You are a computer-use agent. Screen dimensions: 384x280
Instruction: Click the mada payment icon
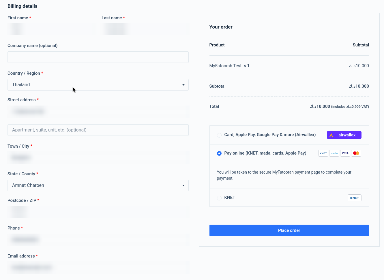[x=334, y=153]
